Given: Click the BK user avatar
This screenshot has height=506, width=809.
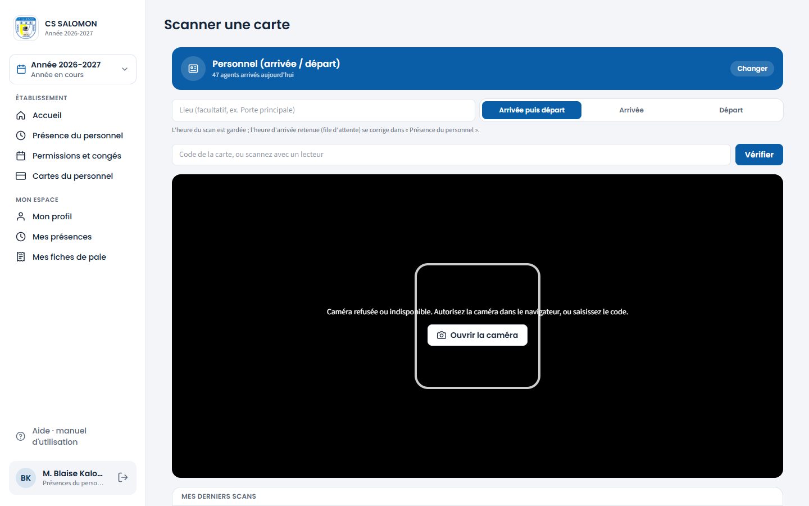Looking at the screenshot, I should click(26, 478).
